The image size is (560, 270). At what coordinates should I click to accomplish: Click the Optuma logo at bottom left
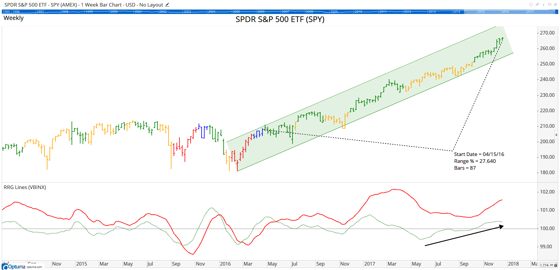click(14, 266)
